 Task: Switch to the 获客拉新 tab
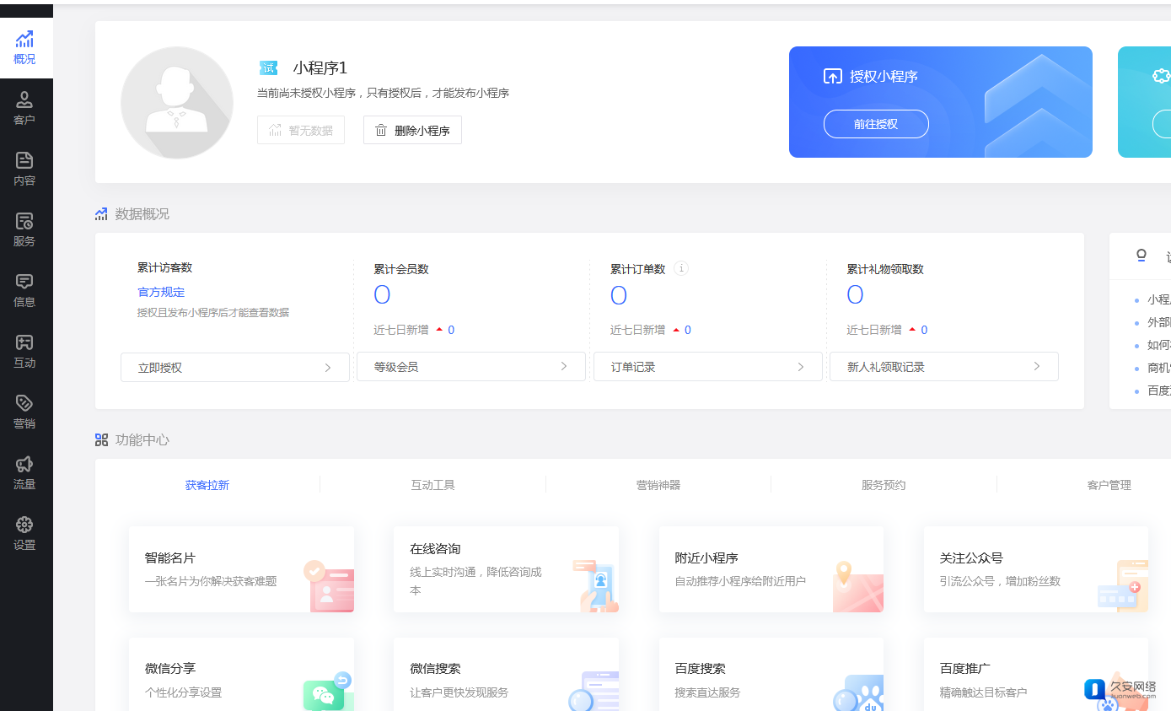click(x=207, y=485)
